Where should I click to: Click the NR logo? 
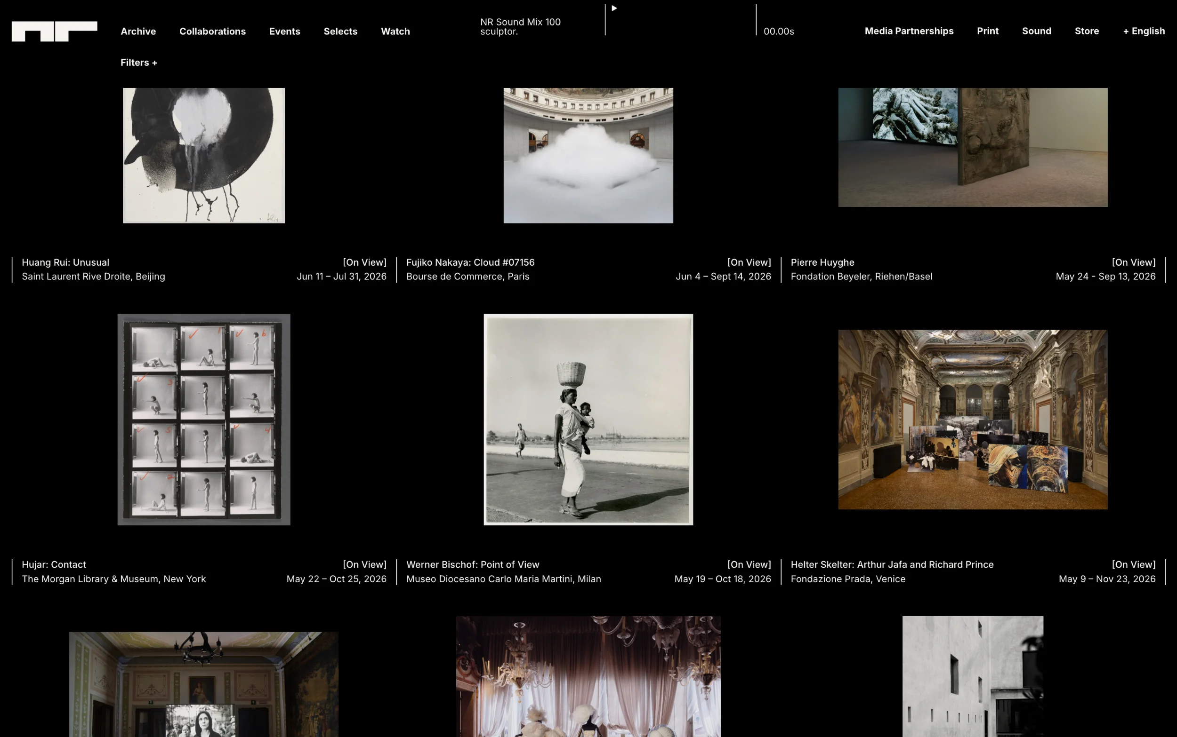click(55, 31)
